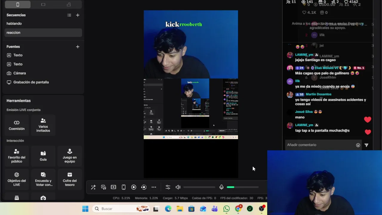Click LAMINE_ym username in tap tap comment
382x215 pixels.
[304, 125]
